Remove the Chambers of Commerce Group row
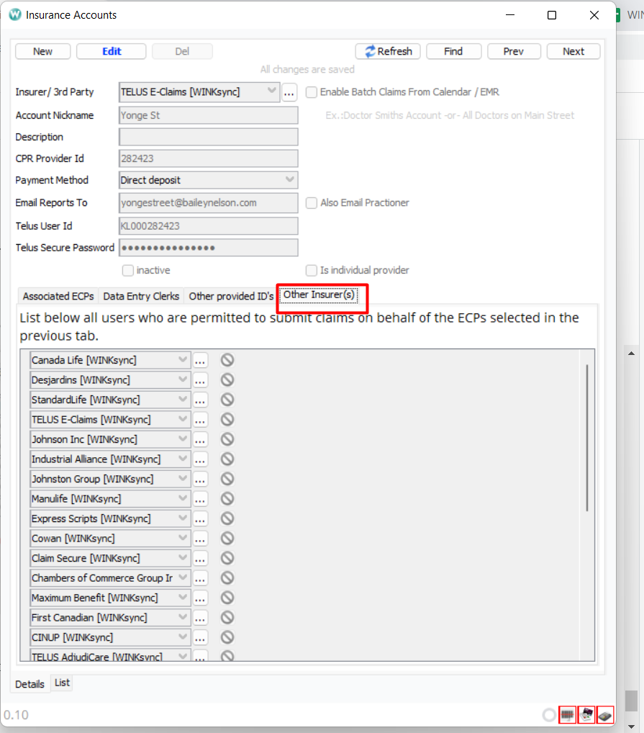This screenshot has width=644, height=733. (227, 577)
